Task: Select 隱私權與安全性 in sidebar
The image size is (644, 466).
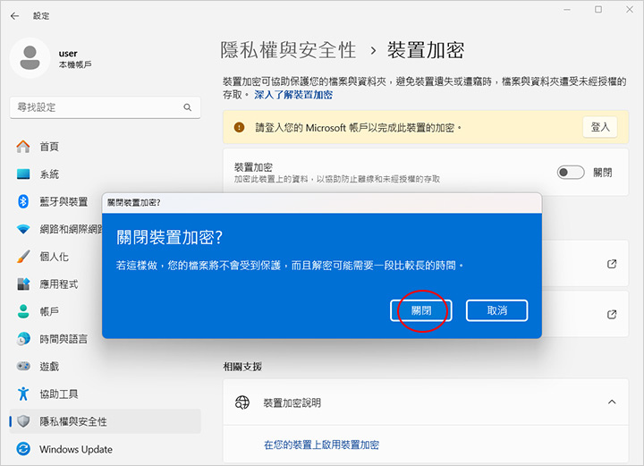Action: click(106, 421)
